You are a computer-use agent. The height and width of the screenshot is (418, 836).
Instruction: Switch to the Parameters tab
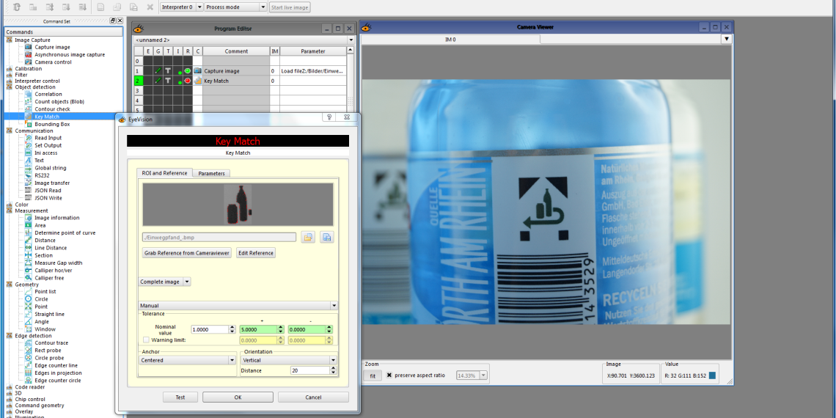[211, 173]
